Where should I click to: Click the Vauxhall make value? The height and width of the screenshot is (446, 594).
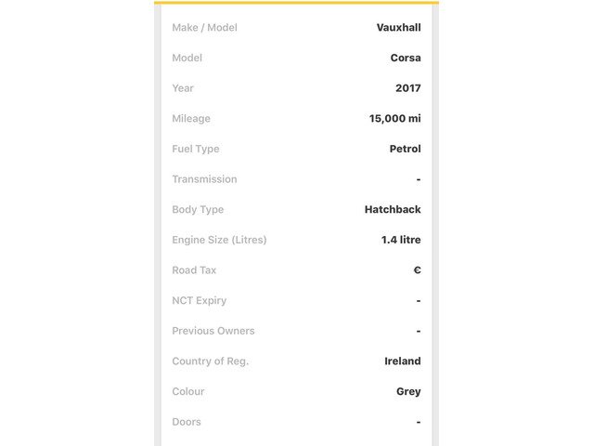tap(398, 27)
